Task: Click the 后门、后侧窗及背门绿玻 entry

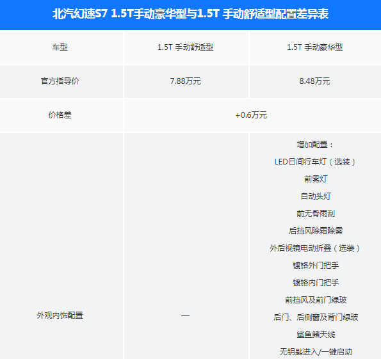Action: tap(316, 317)
